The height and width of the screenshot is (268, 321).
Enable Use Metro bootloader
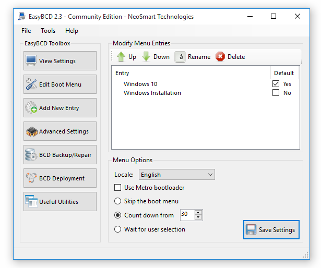point(118,188)
